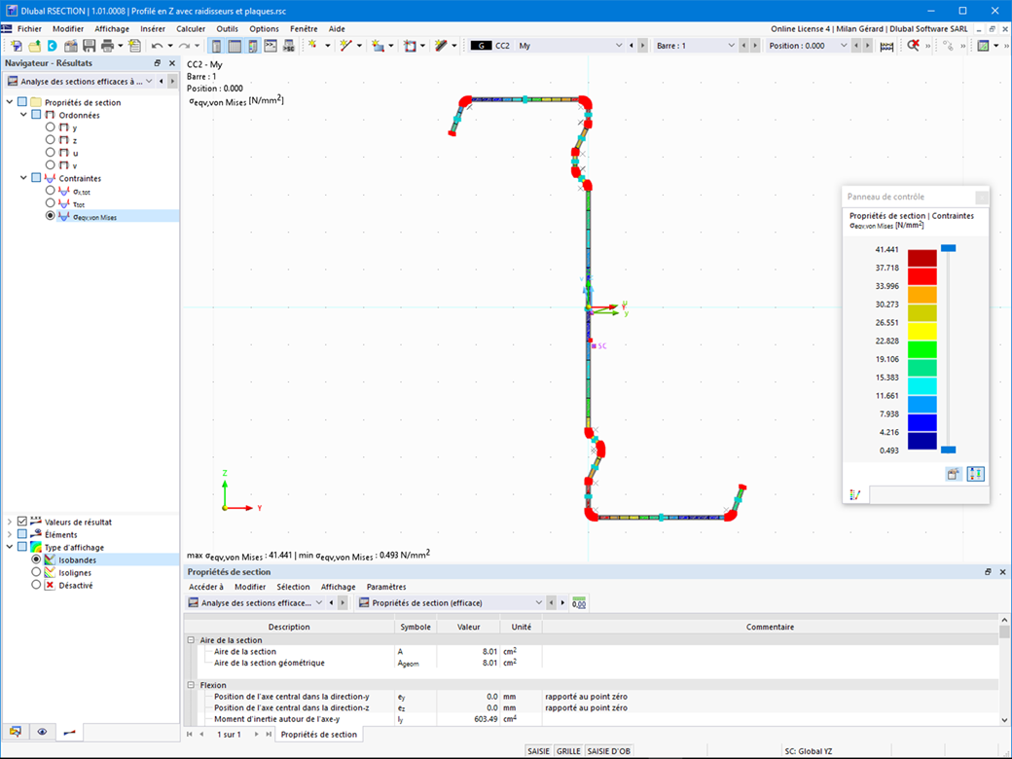Viewport: 1012px width, 759px height.
Task: Open the navigator analysis type dropdown
Action: 149,82
